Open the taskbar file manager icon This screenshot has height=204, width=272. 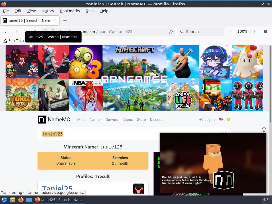[x=13, y=200]
